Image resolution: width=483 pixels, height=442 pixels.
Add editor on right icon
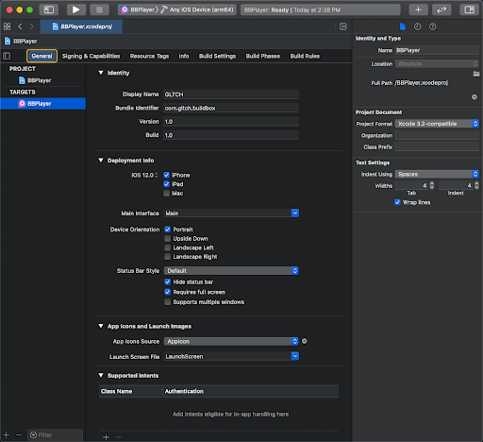click(x=343, y=26)
